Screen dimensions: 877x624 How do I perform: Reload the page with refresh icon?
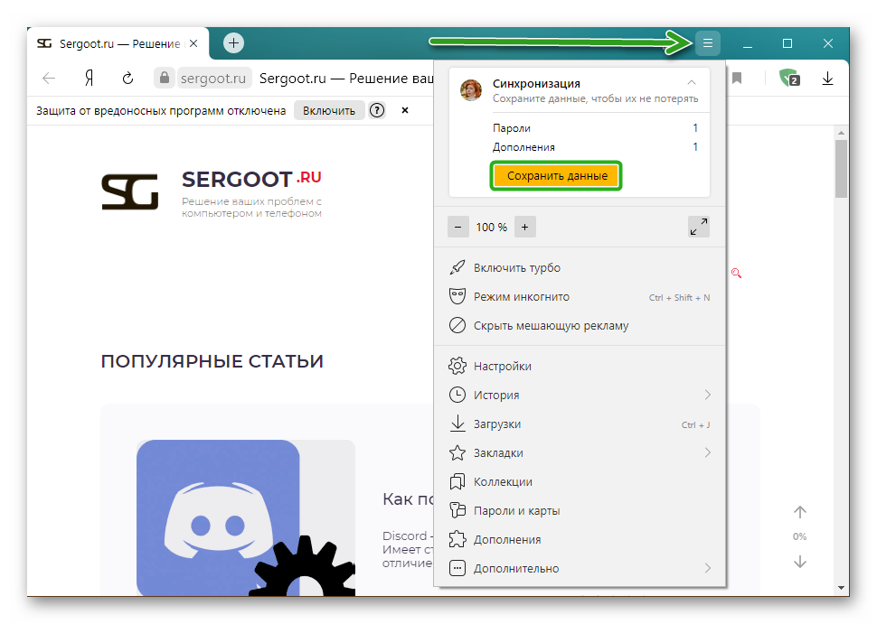[127, 79]
